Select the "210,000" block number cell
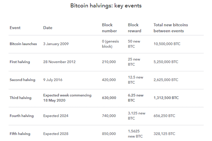Image resolution: width=212 pixels, height=141 pixels. 109,62
